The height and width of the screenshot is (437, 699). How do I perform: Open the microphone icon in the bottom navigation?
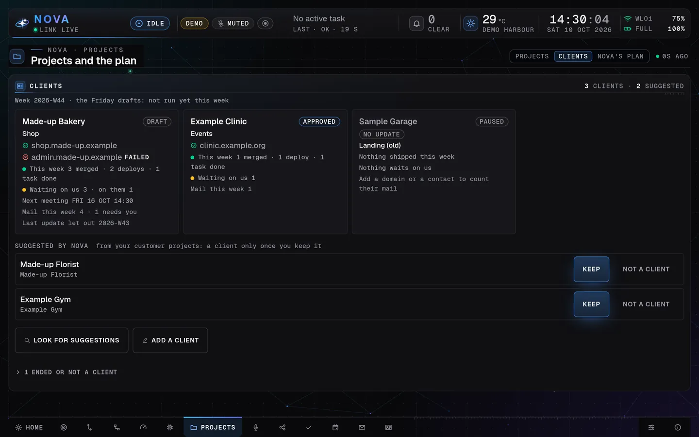pyautogui.click(x=256, y=427)
